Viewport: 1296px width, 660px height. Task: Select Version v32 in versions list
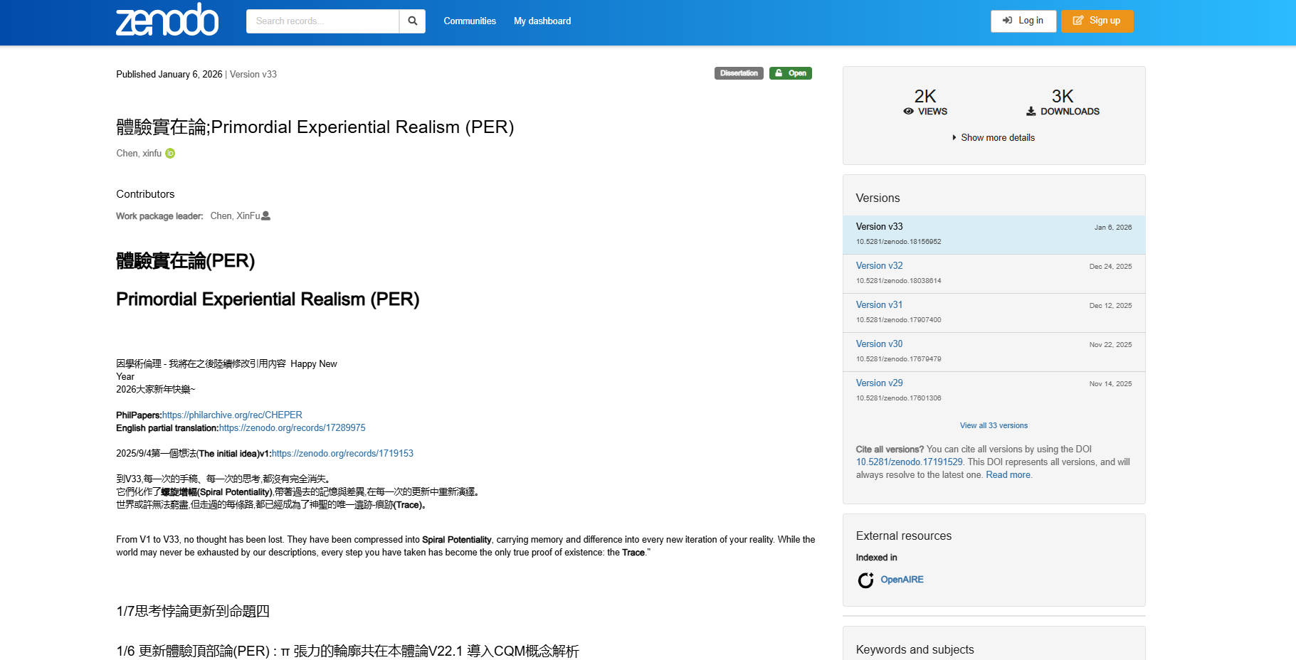[879, 266]
